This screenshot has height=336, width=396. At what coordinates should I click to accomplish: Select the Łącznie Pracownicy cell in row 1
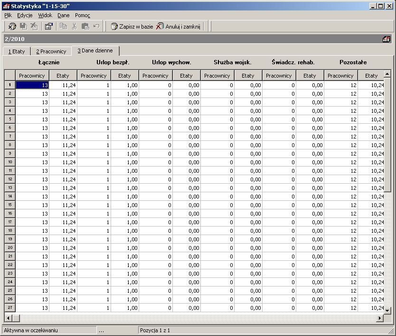tap(32, 85)
